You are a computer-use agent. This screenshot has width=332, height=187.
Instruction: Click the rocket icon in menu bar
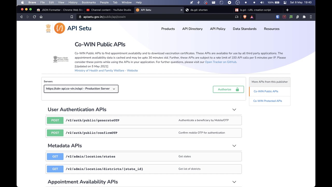point(191,2)
